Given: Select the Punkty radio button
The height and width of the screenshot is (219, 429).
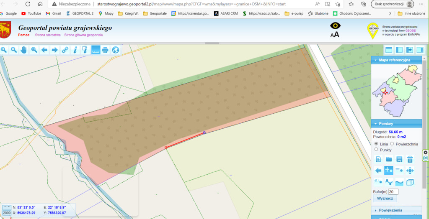Looking at the screenshot, I should coord(376,149).
